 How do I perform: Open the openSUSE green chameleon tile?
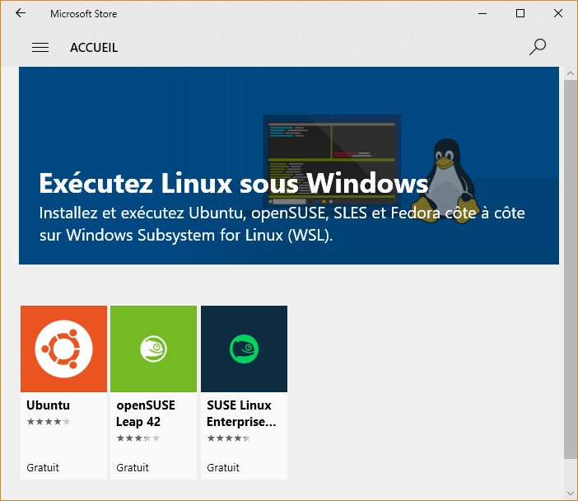point(153,349)
